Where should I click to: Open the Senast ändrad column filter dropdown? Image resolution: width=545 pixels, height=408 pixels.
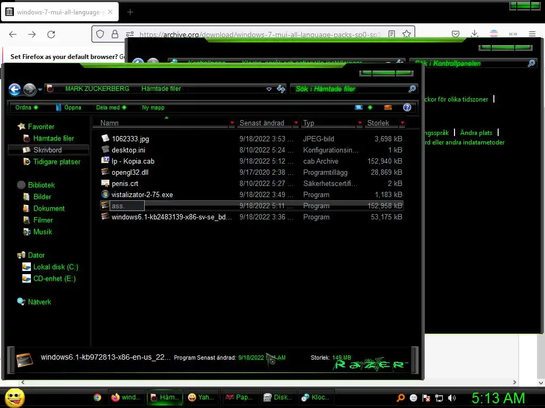(x=296, y=123)
